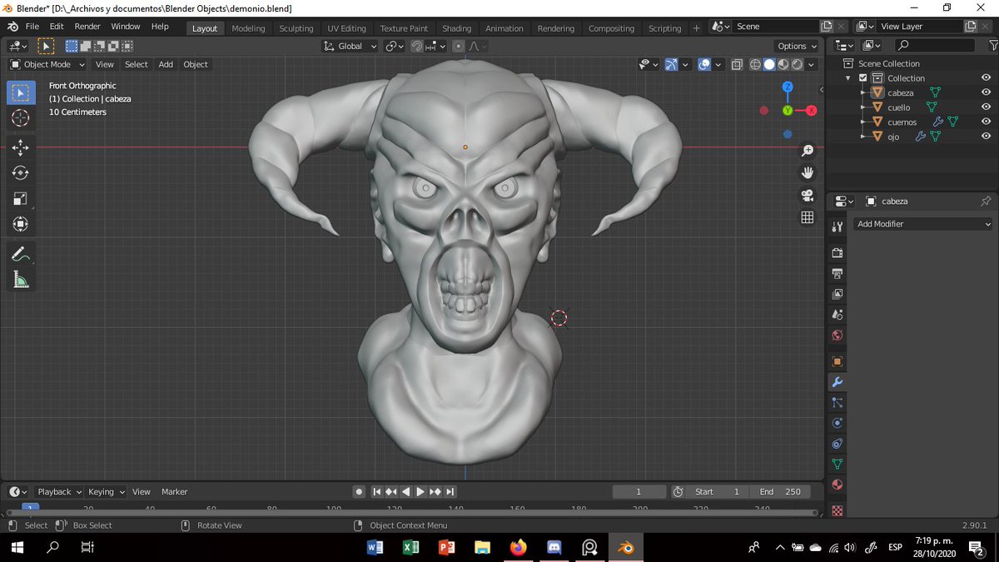999x562 pixels.
Task: Open the Playback dropdown
Action: [58, 492]
